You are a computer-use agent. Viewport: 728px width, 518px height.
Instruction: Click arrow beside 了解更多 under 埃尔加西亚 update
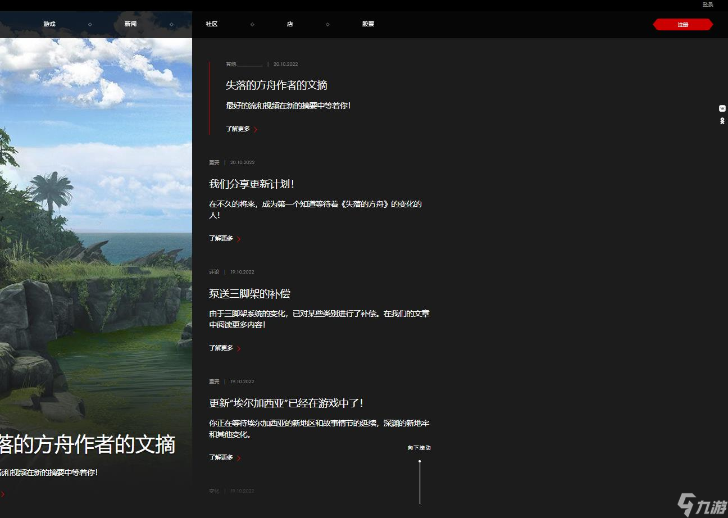(239, 458)
